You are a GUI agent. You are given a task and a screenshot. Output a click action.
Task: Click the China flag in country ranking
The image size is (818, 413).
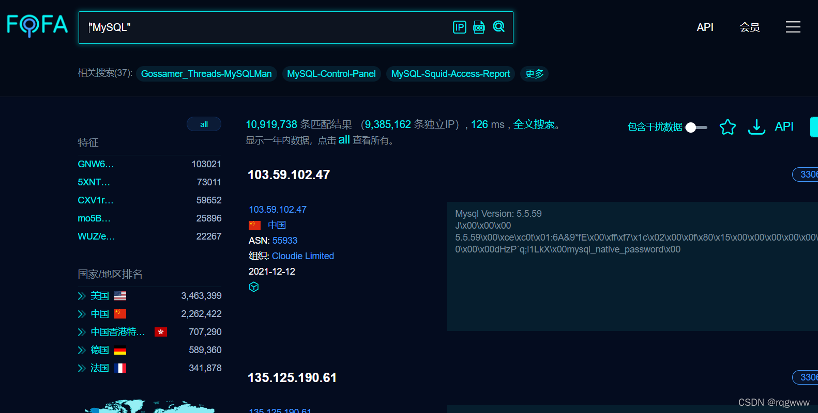click(x=120, y=314)
